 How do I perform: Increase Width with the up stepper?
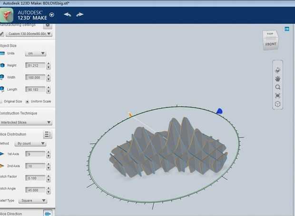pos(49,76)
